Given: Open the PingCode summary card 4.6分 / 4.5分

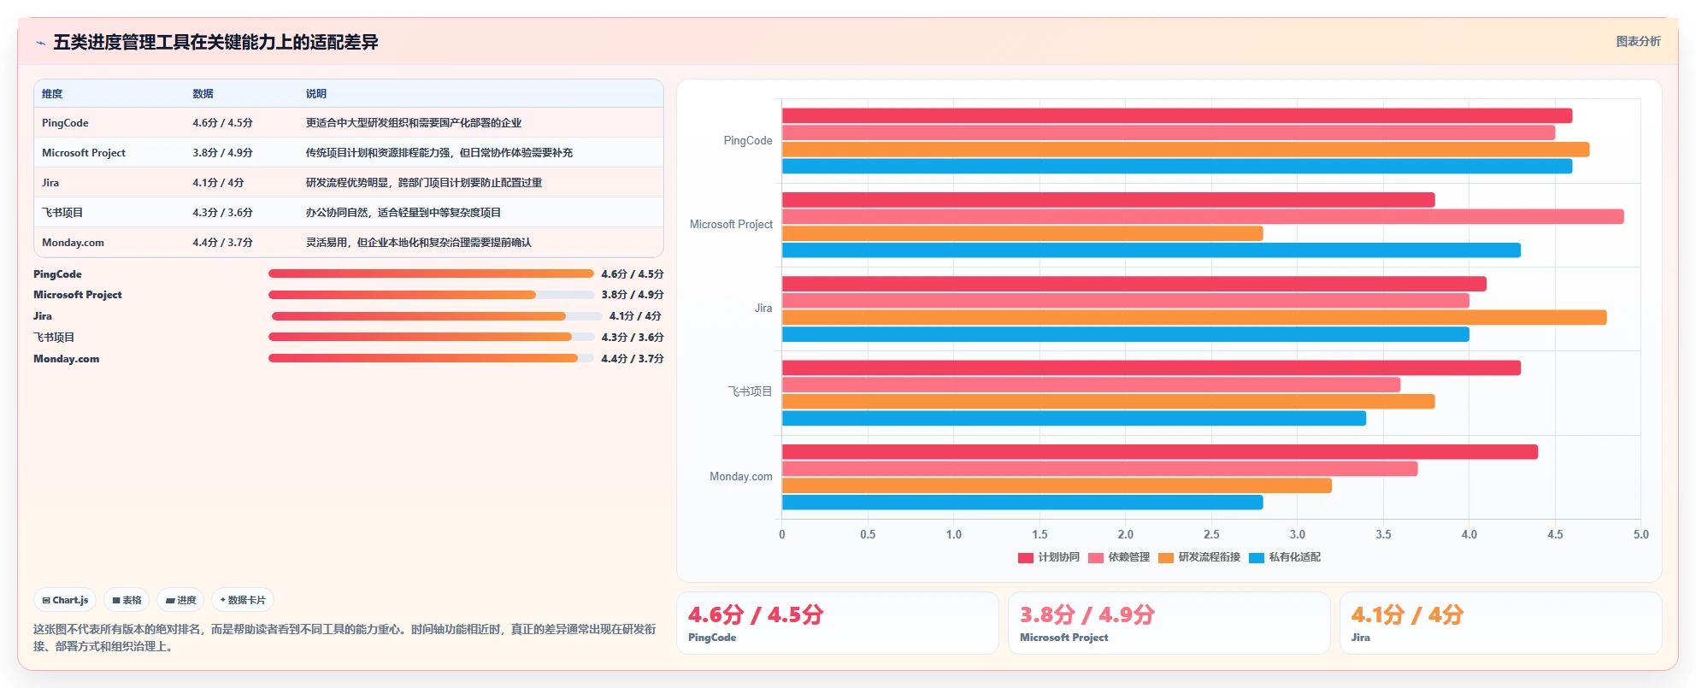Looking at the screenshot, I should [x=838, y=623].
